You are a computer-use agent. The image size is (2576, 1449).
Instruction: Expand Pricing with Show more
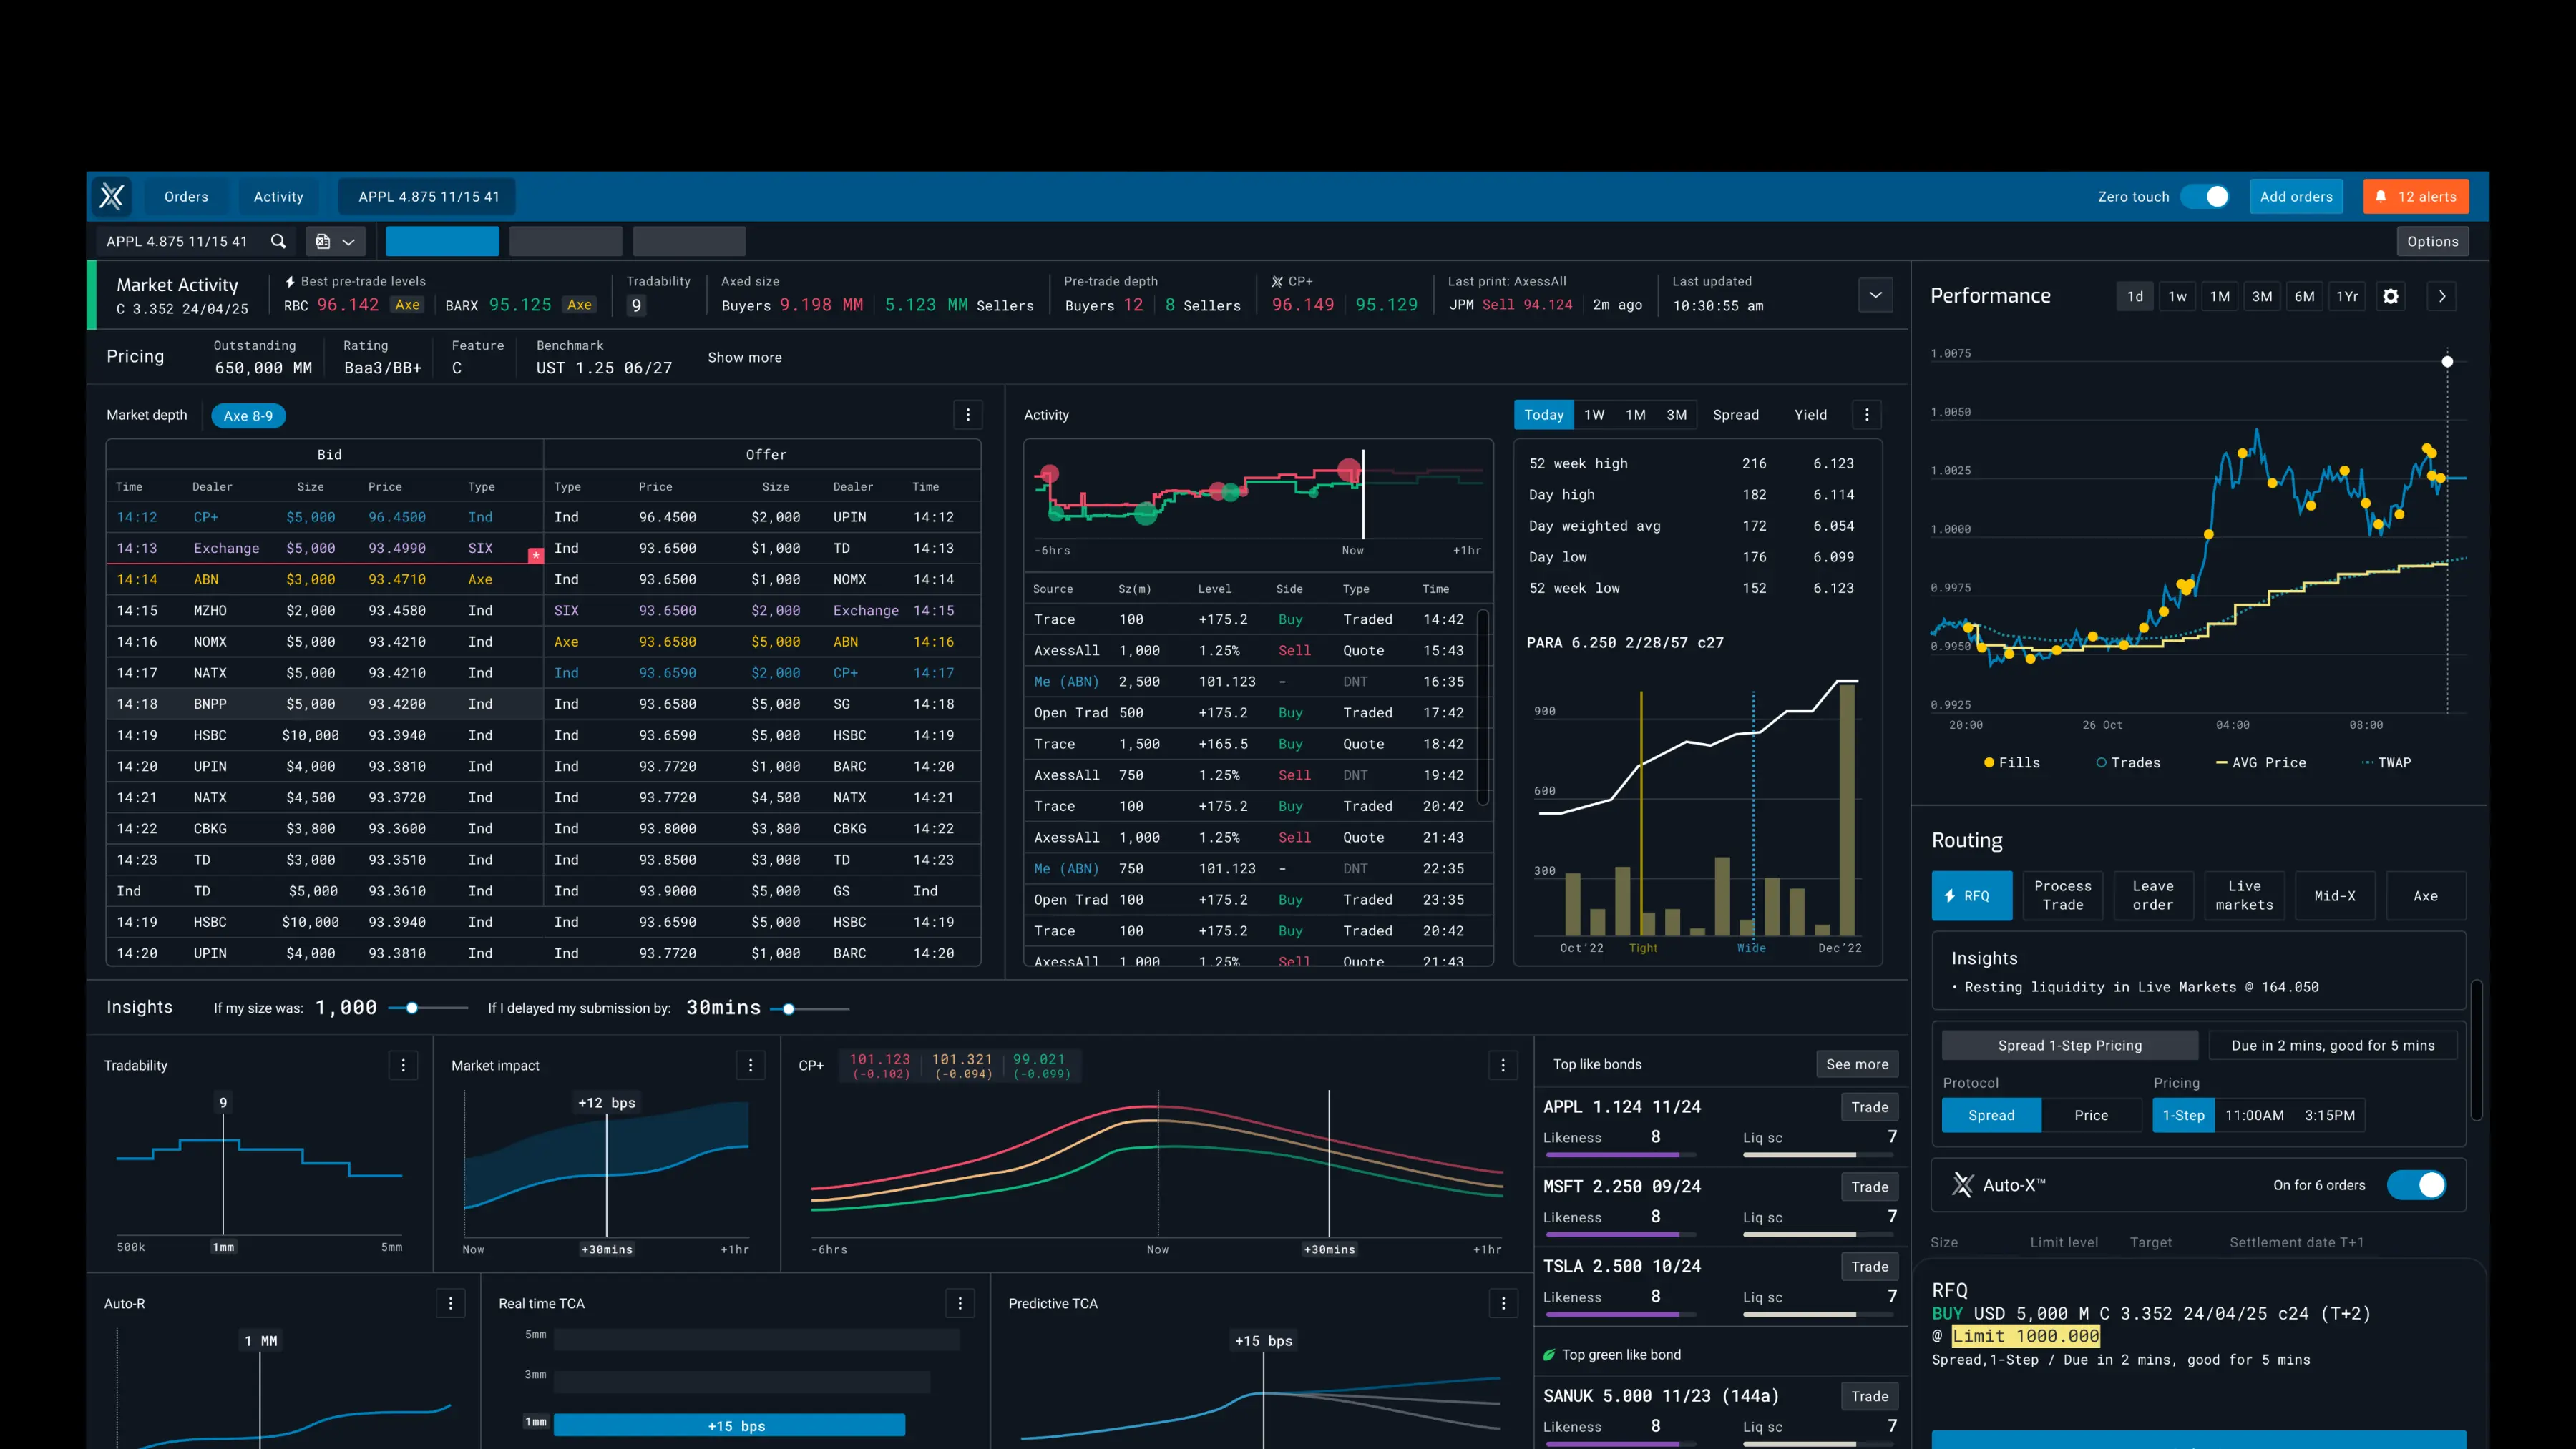[x=744, y=358]
